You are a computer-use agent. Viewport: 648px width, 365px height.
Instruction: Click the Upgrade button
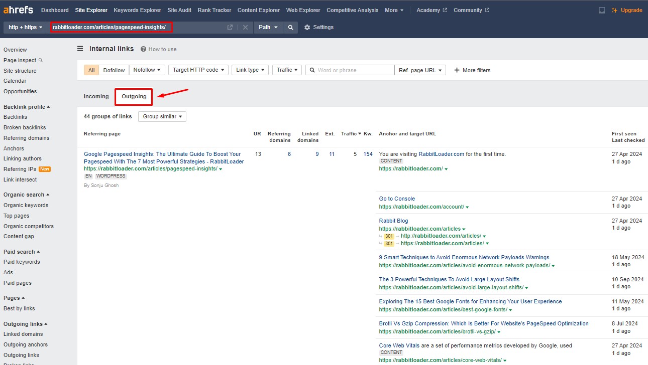(x=627, y=10)
